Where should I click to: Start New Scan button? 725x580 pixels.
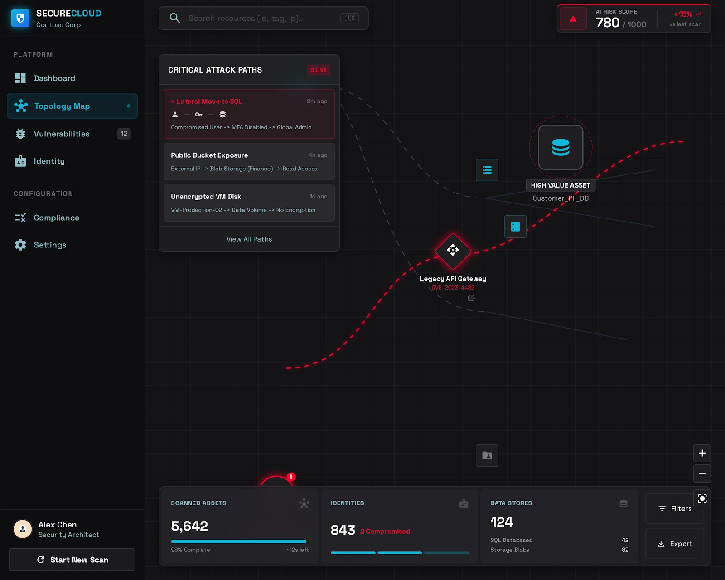coord(72,560)
